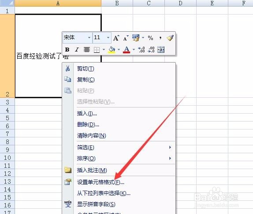Viewport: 253px width, 214px height.
Task: Open fill color dropdown arrow
Action: point(119,49)
